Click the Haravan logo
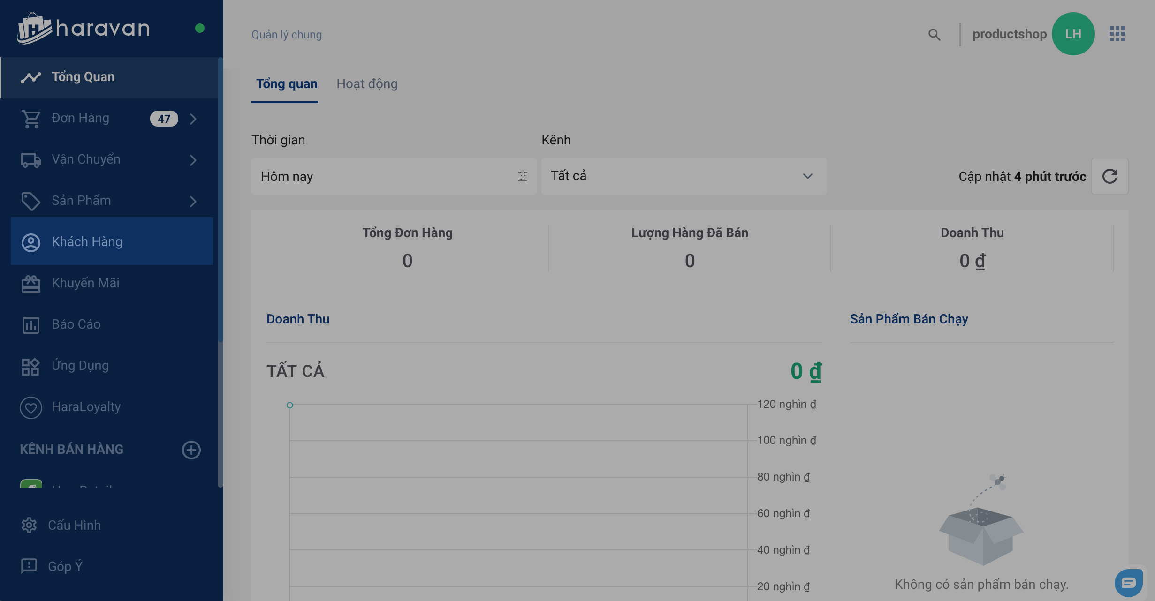The image size is (1155, 601). pos(84,28)
